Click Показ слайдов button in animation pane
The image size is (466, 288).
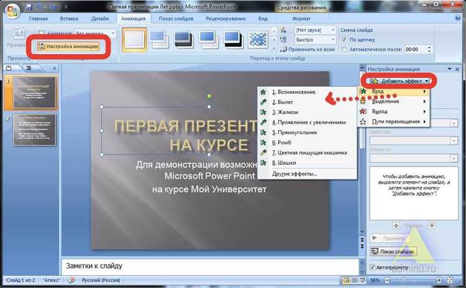(393, 251)
